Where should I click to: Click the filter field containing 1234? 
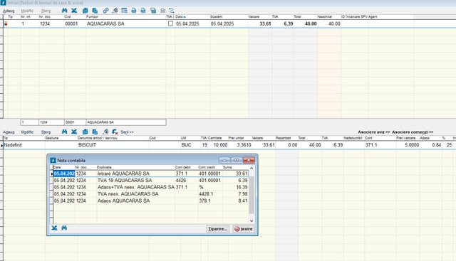(x=51, y=122)
